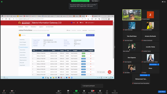Image resolution: width=167 pixels, height=94 pixels.
Task: Expand the Perkuliahan dropdown menu
Action: click(x=34, y=27)
